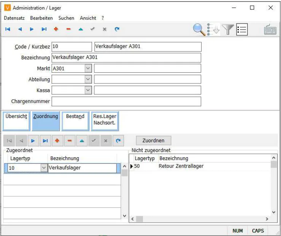The width and height of the screenshot is (281, 236).
Task: Click Zuordnung navigator edit triangle
Action: pos(82,141)
